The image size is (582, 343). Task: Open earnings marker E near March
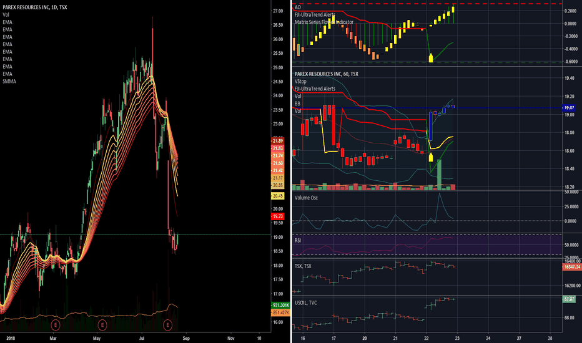tap(55, 325)
